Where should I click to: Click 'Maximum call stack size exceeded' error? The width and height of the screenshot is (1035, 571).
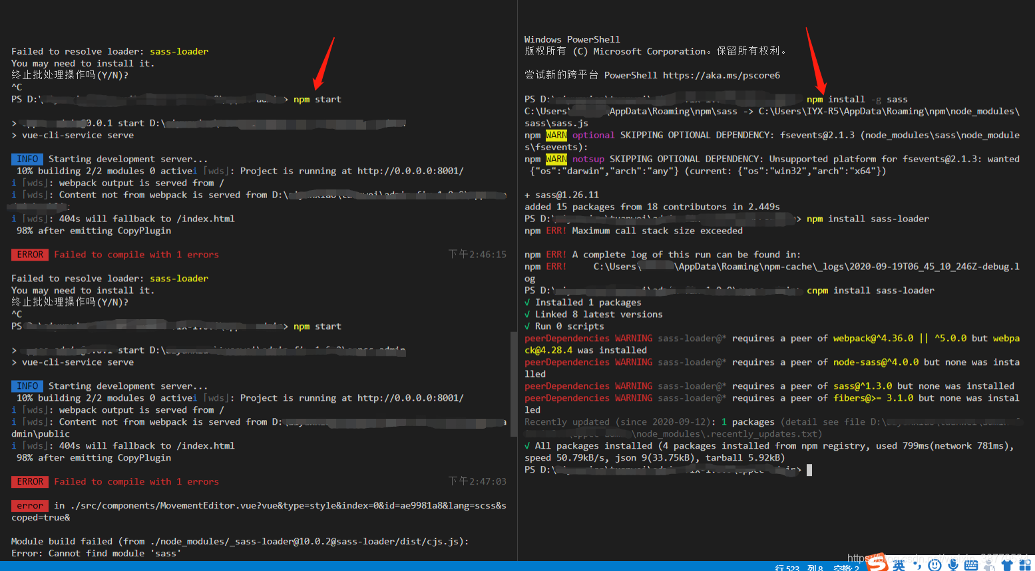pos(658,231)
